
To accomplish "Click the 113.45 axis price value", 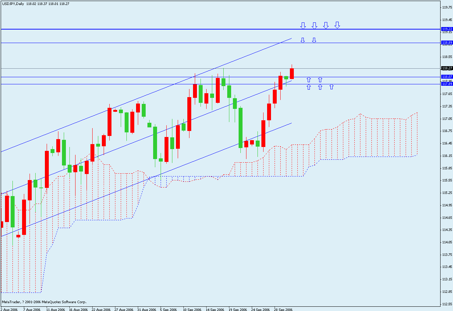I will [447, 267].
